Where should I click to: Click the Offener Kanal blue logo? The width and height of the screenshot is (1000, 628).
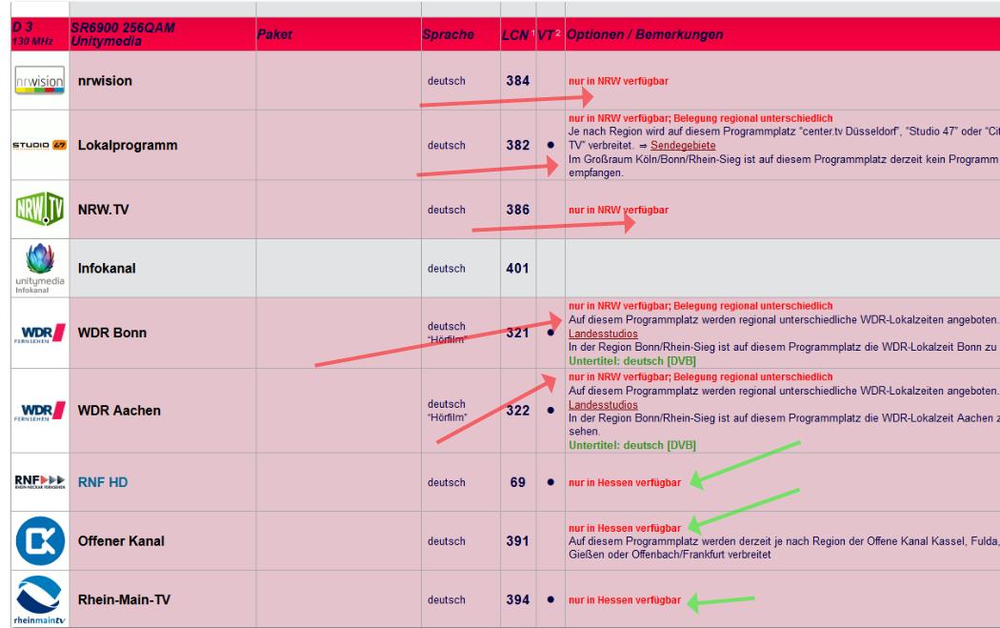click(x=39, y=541)
